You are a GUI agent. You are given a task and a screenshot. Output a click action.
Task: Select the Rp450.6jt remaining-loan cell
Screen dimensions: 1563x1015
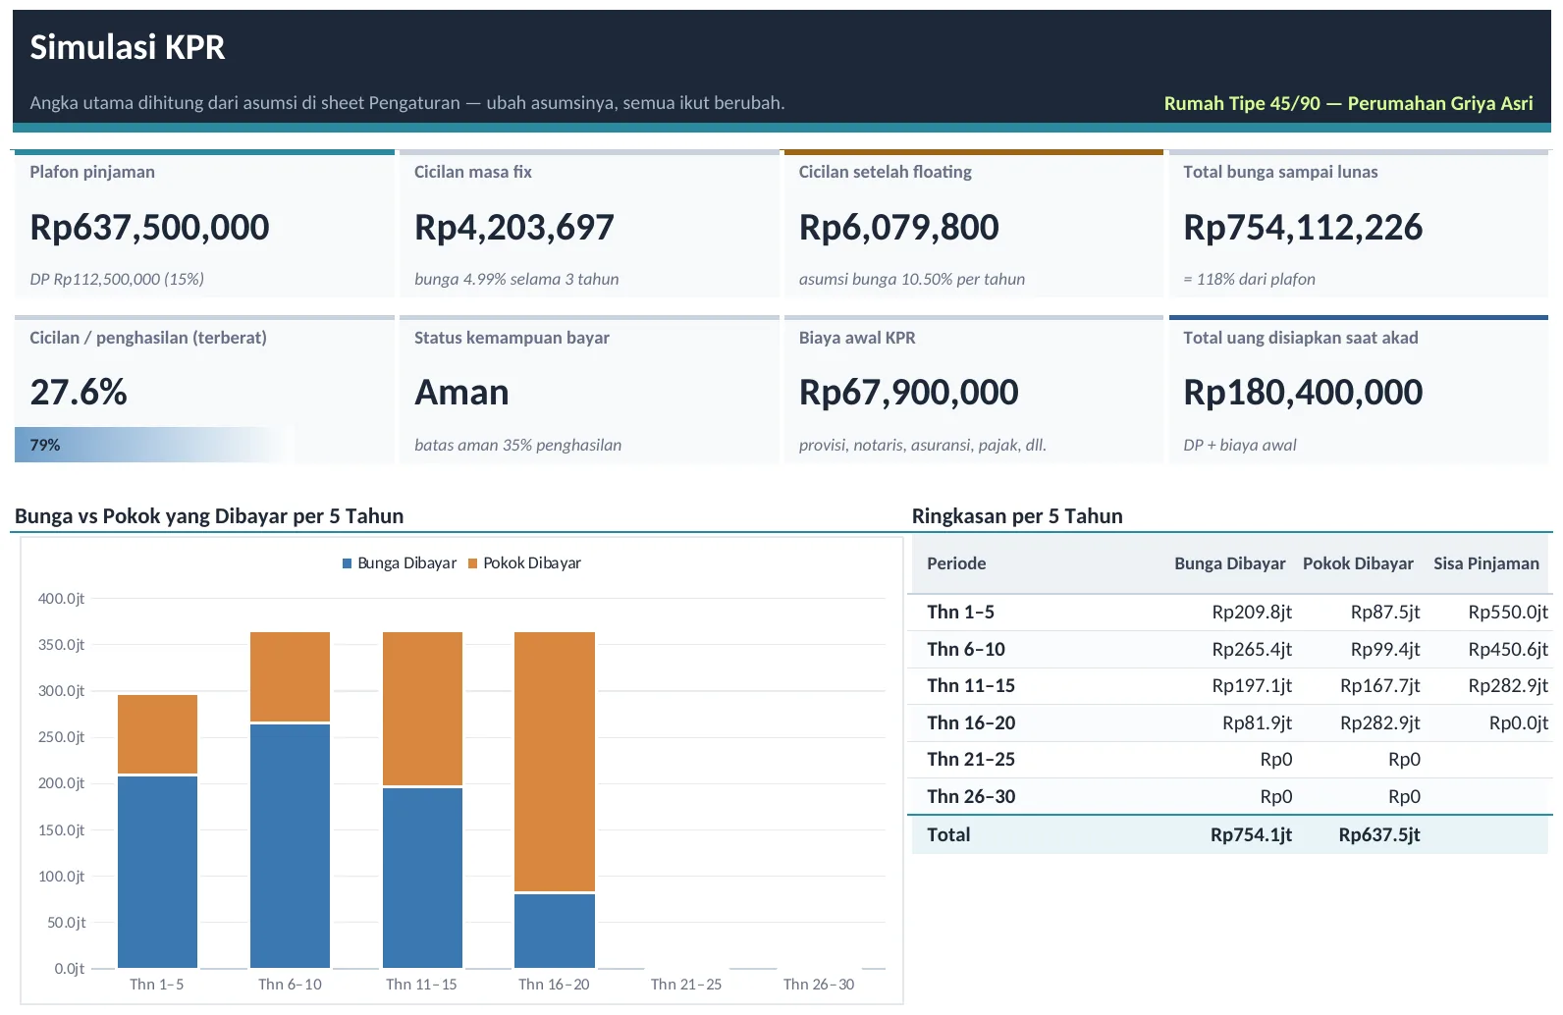pos(1508,649)
